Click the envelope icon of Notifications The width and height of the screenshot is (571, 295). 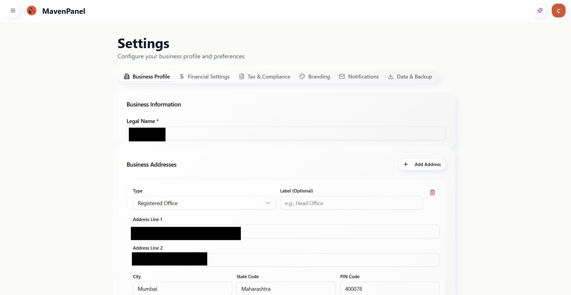(x=342, y=76)
